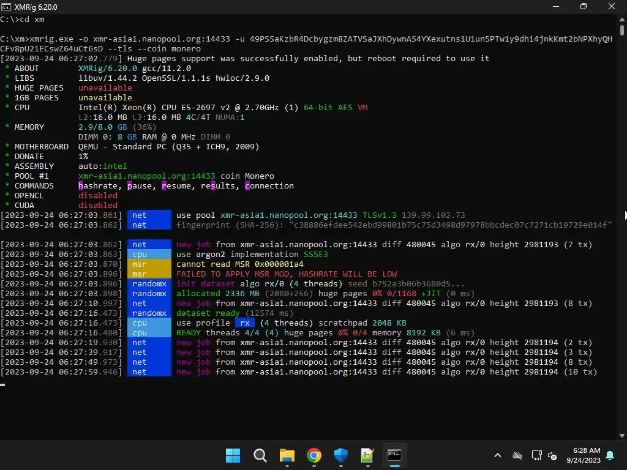
Task: Open notifications bell icon
Action: [610, 455]
